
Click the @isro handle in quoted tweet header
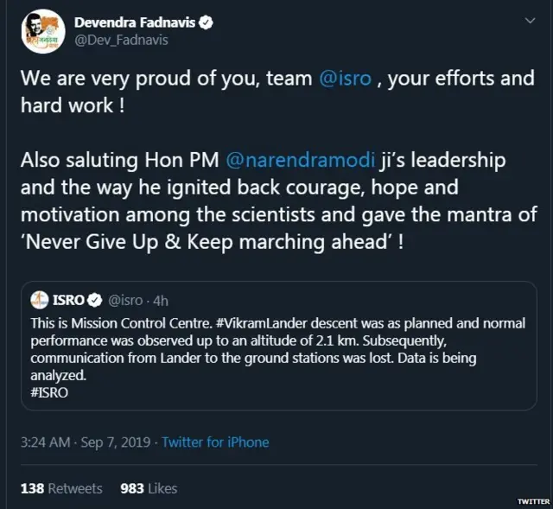pos(125,300)
